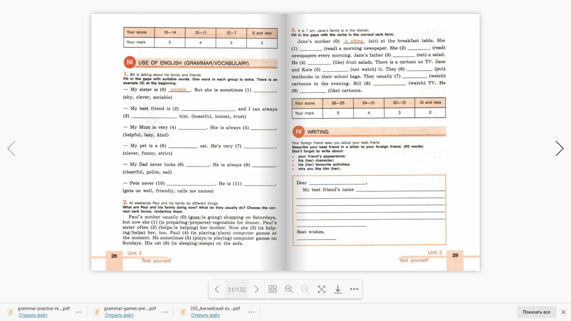
Task: Open the more options ellipsis in toolbar
Action: [354, 289]
